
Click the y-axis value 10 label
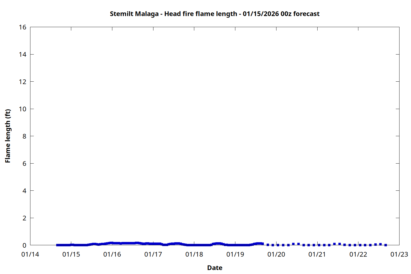(23, 109)
